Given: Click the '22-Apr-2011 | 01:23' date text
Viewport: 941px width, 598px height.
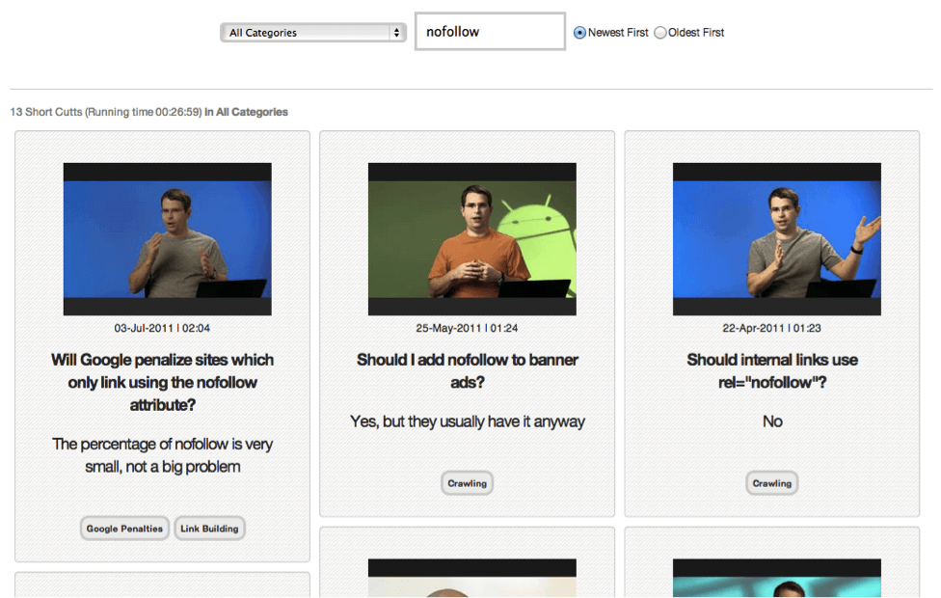Looking at the screenshot, I should pos(771,329).
